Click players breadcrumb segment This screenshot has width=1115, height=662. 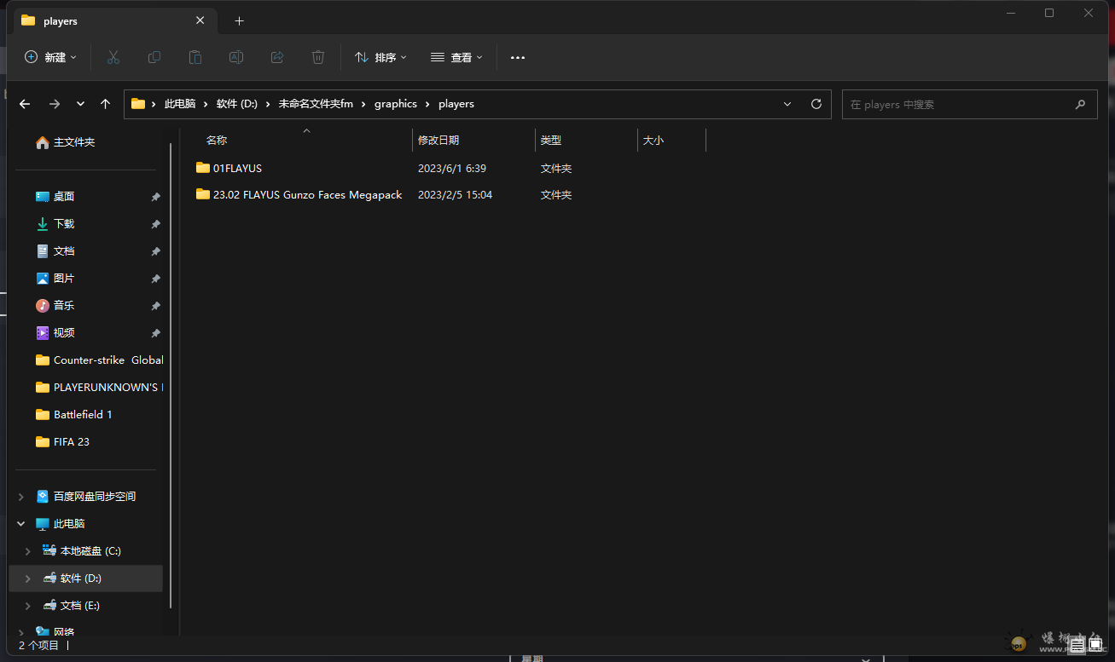tap(456, 104)
